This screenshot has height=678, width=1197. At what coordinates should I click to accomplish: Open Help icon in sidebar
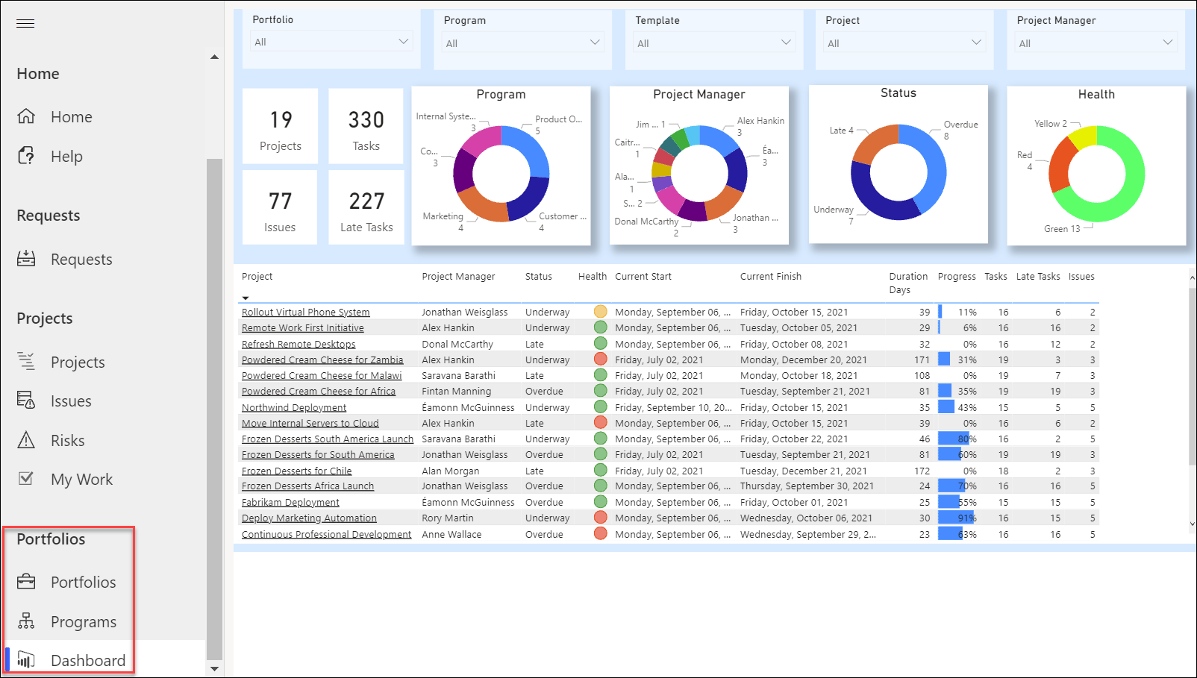click(x=26, y=156)
